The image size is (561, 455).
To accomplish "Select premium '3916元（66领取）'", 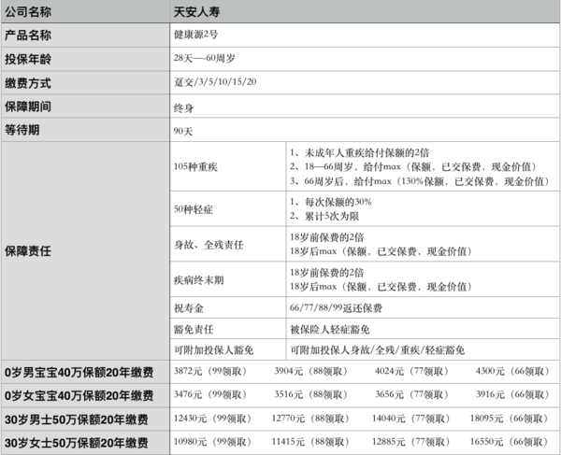I will 513,394.
